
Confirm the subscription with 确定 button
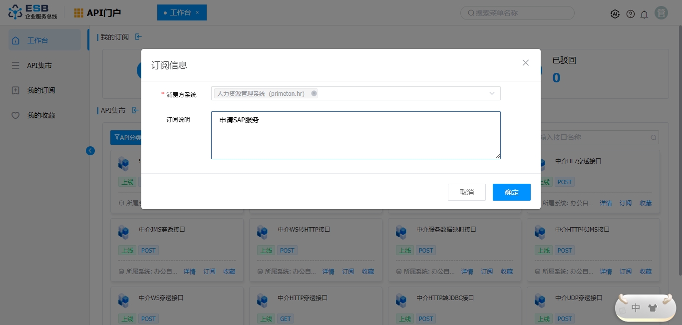point(511,192)
